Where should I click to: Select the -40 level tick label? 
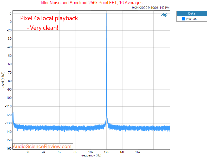click(9, 47)
